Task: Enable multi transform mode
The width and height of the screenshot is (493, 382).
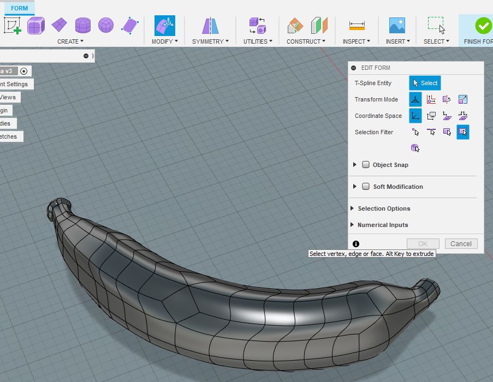Action: click(x=415, y=99)
